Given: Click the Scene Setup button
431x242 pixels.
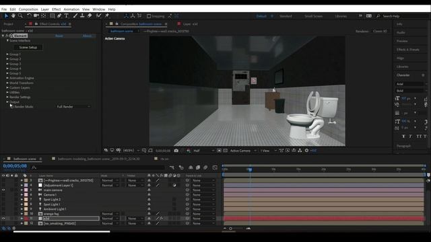Looking at the screenshot, I should coord(28,48).
